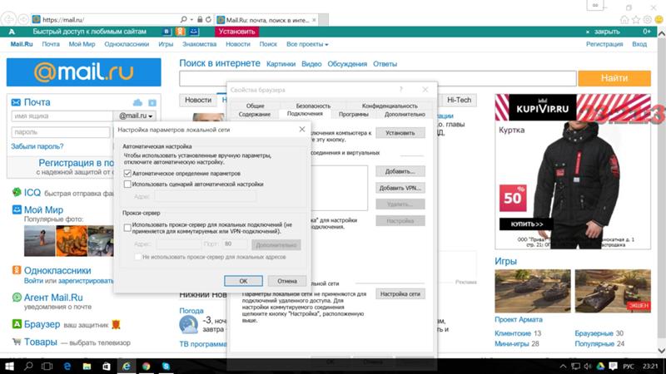Open the browser home icon
Image resolution: width=666 pixels, height=374 pixels.
(624, 19)
